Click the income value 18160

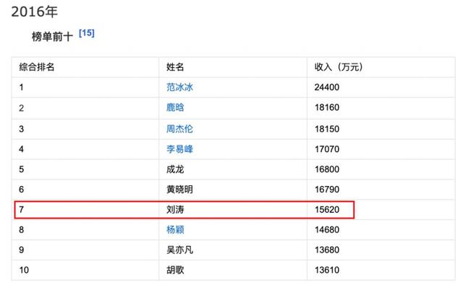pyautogui.click(x=327, y=107)
